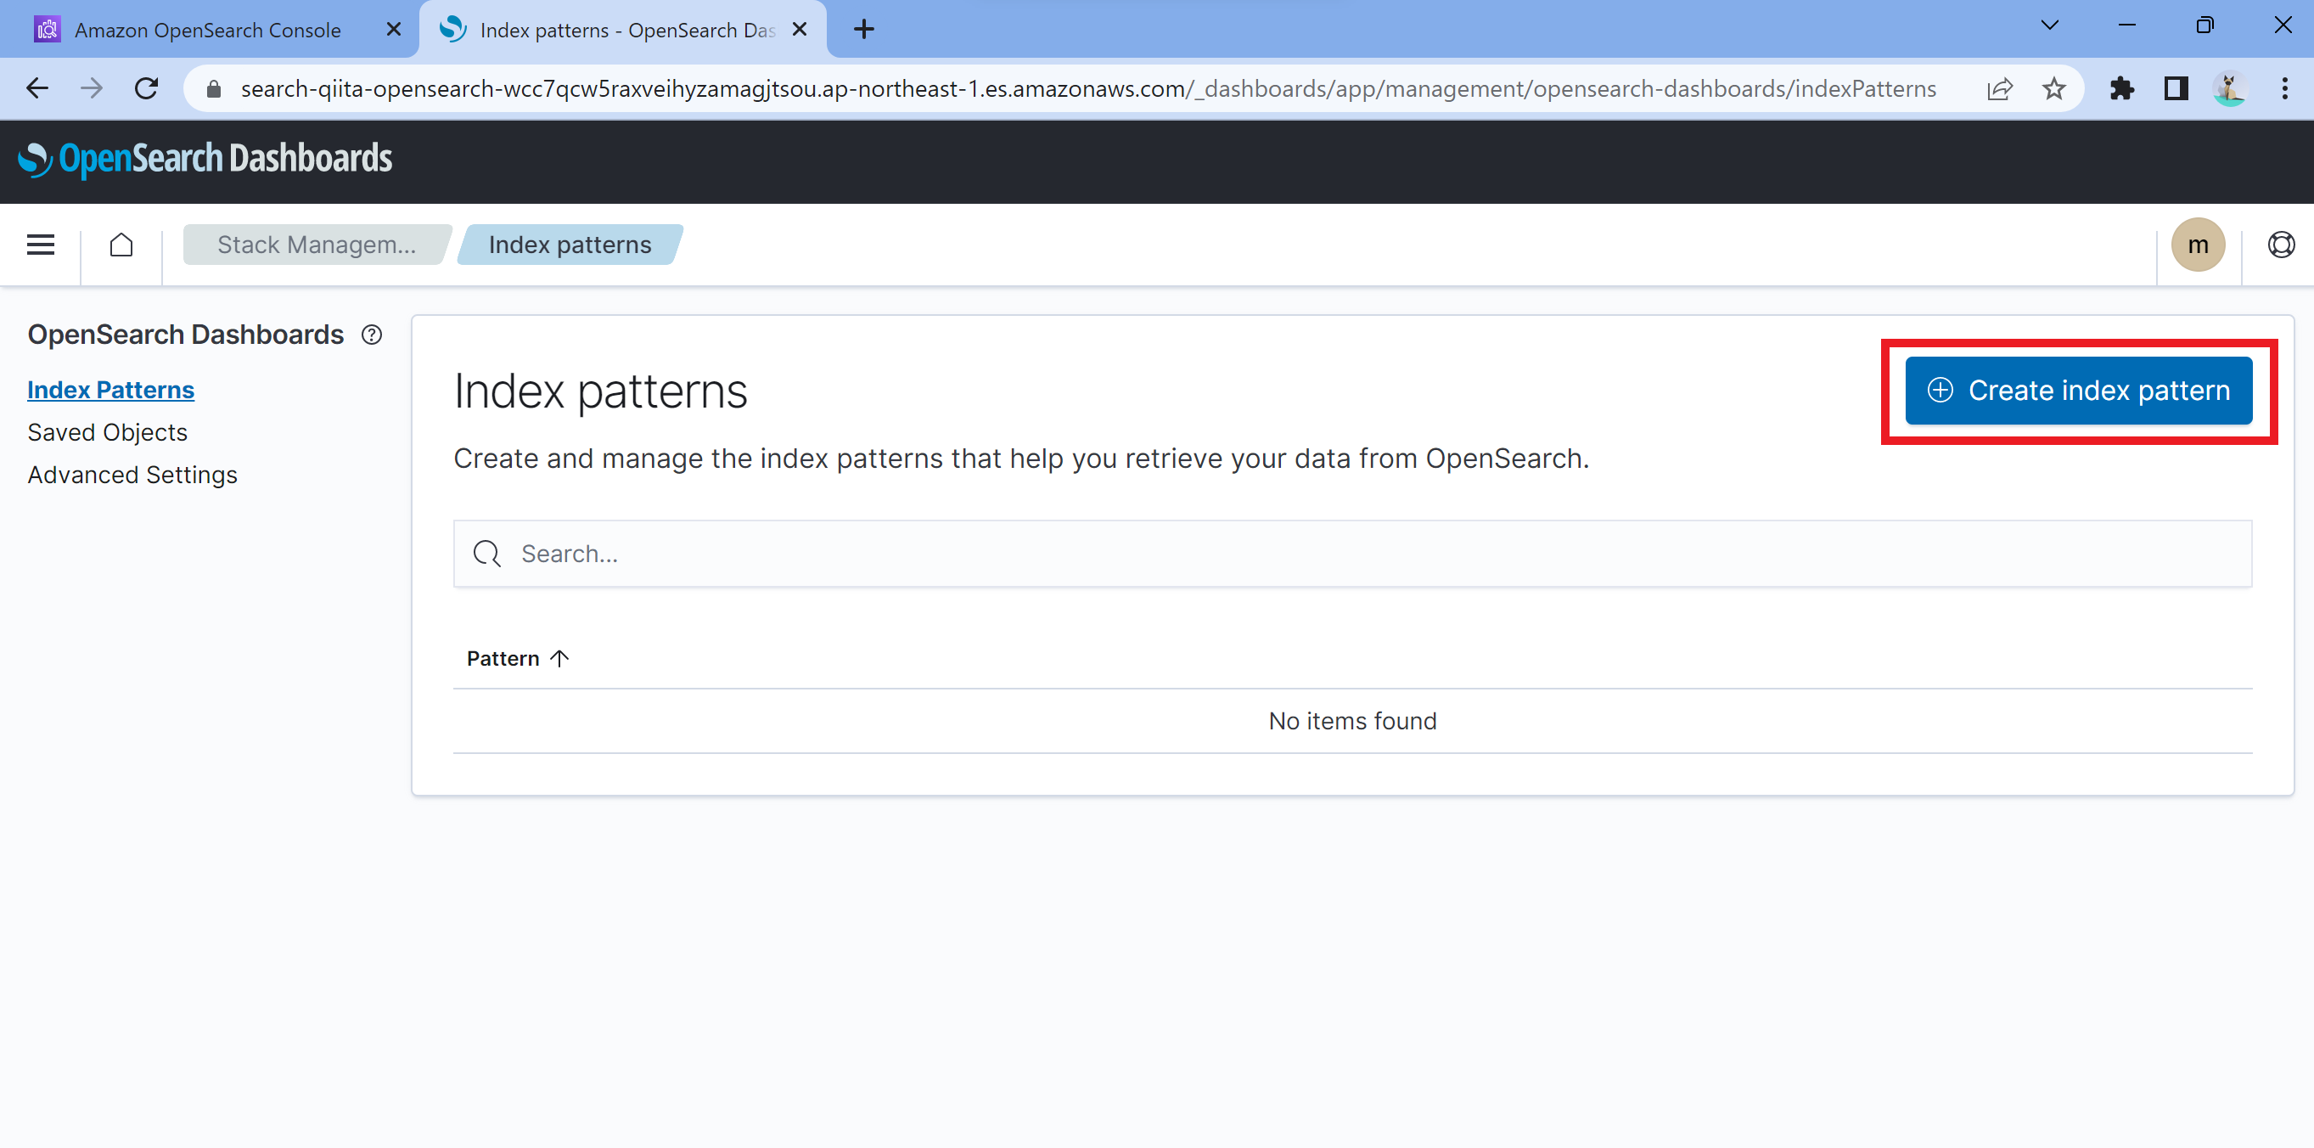Open browser extensions puzzle icon
Viewport: 2314px width, 1148px height.
[x=2122, y=88]
